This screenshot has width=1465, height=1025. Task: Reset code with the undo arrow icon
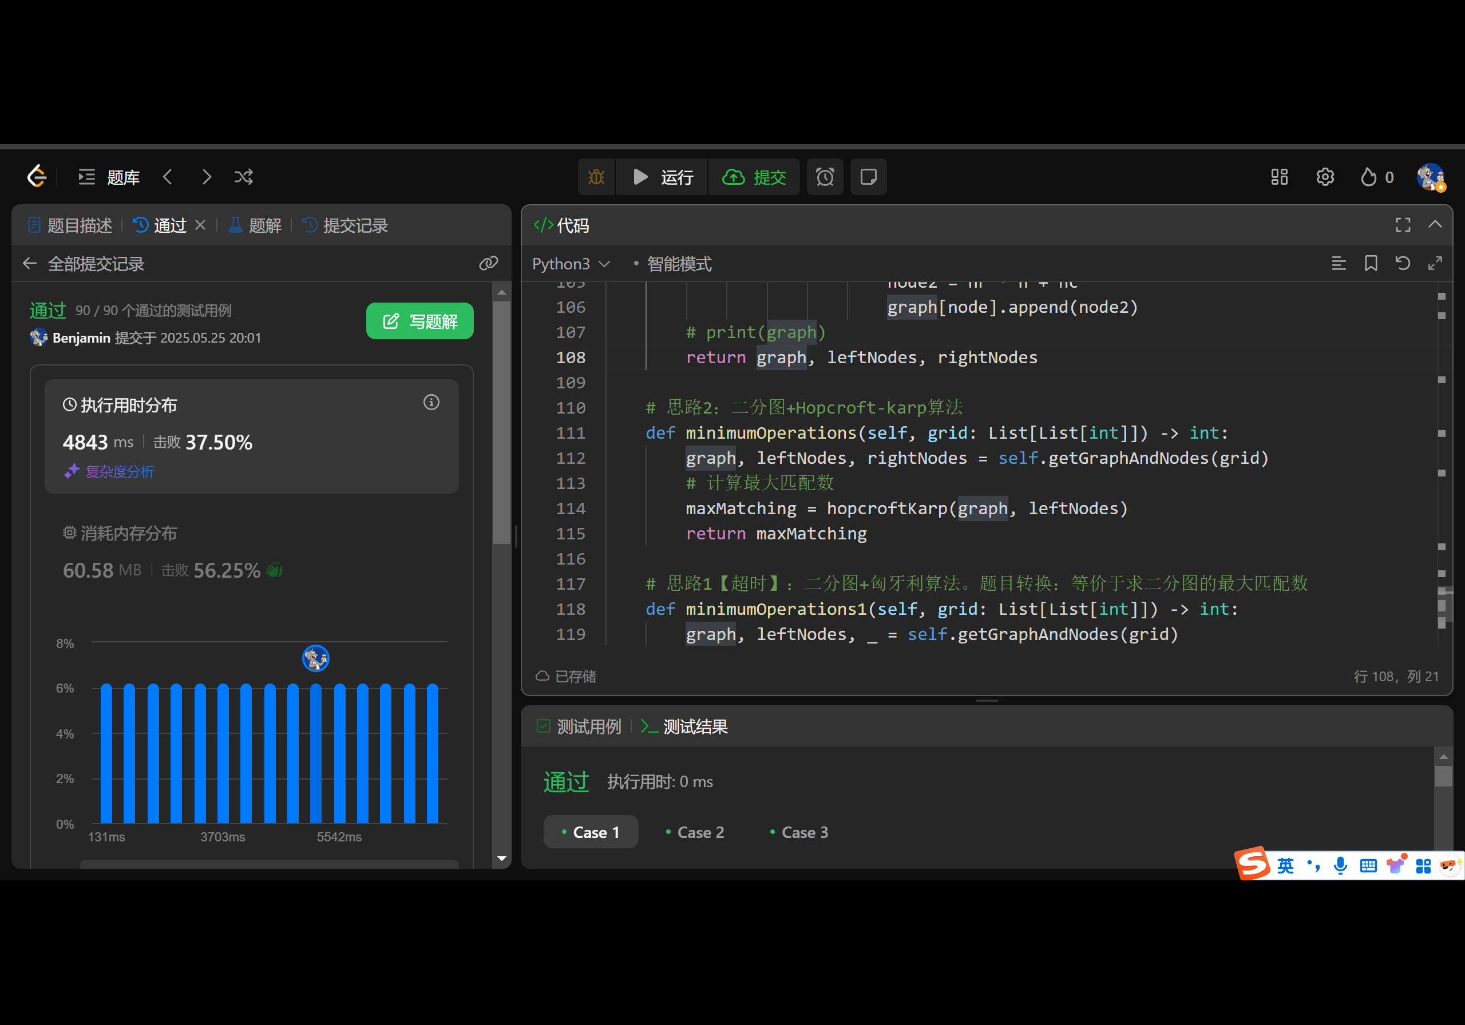1403,264
